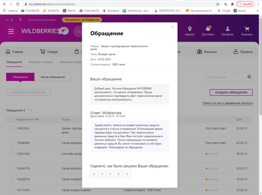Open the Товары section
Image resolution: width=262 pixels, height=195 pixels.
point(49,52)
